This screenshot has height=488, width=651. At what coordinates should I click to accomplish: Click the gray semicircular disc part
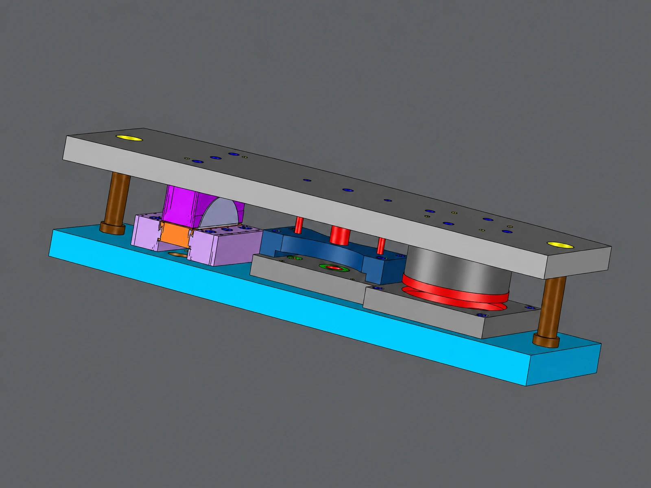pyautogui.click(x=218, y=214)
